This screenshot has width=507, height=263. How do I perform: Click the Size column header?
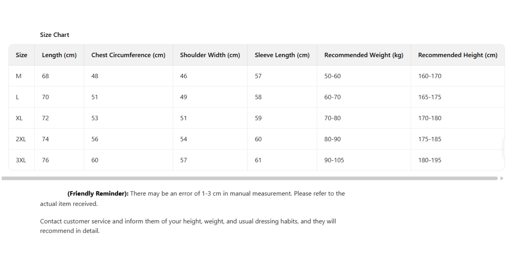coord(21,55)
